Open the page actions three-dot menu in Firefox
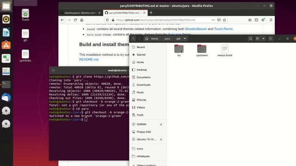 pyautogui.click(x=213, y=20)
